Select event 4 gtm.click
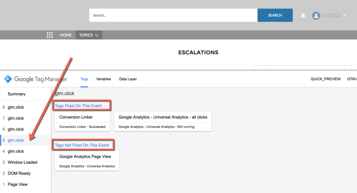 tap(25, 151)
